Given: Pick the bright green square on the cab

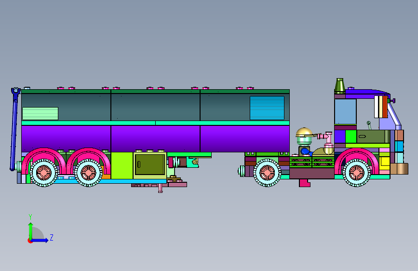Looking at the screenshot, I should tap(351, 136).
